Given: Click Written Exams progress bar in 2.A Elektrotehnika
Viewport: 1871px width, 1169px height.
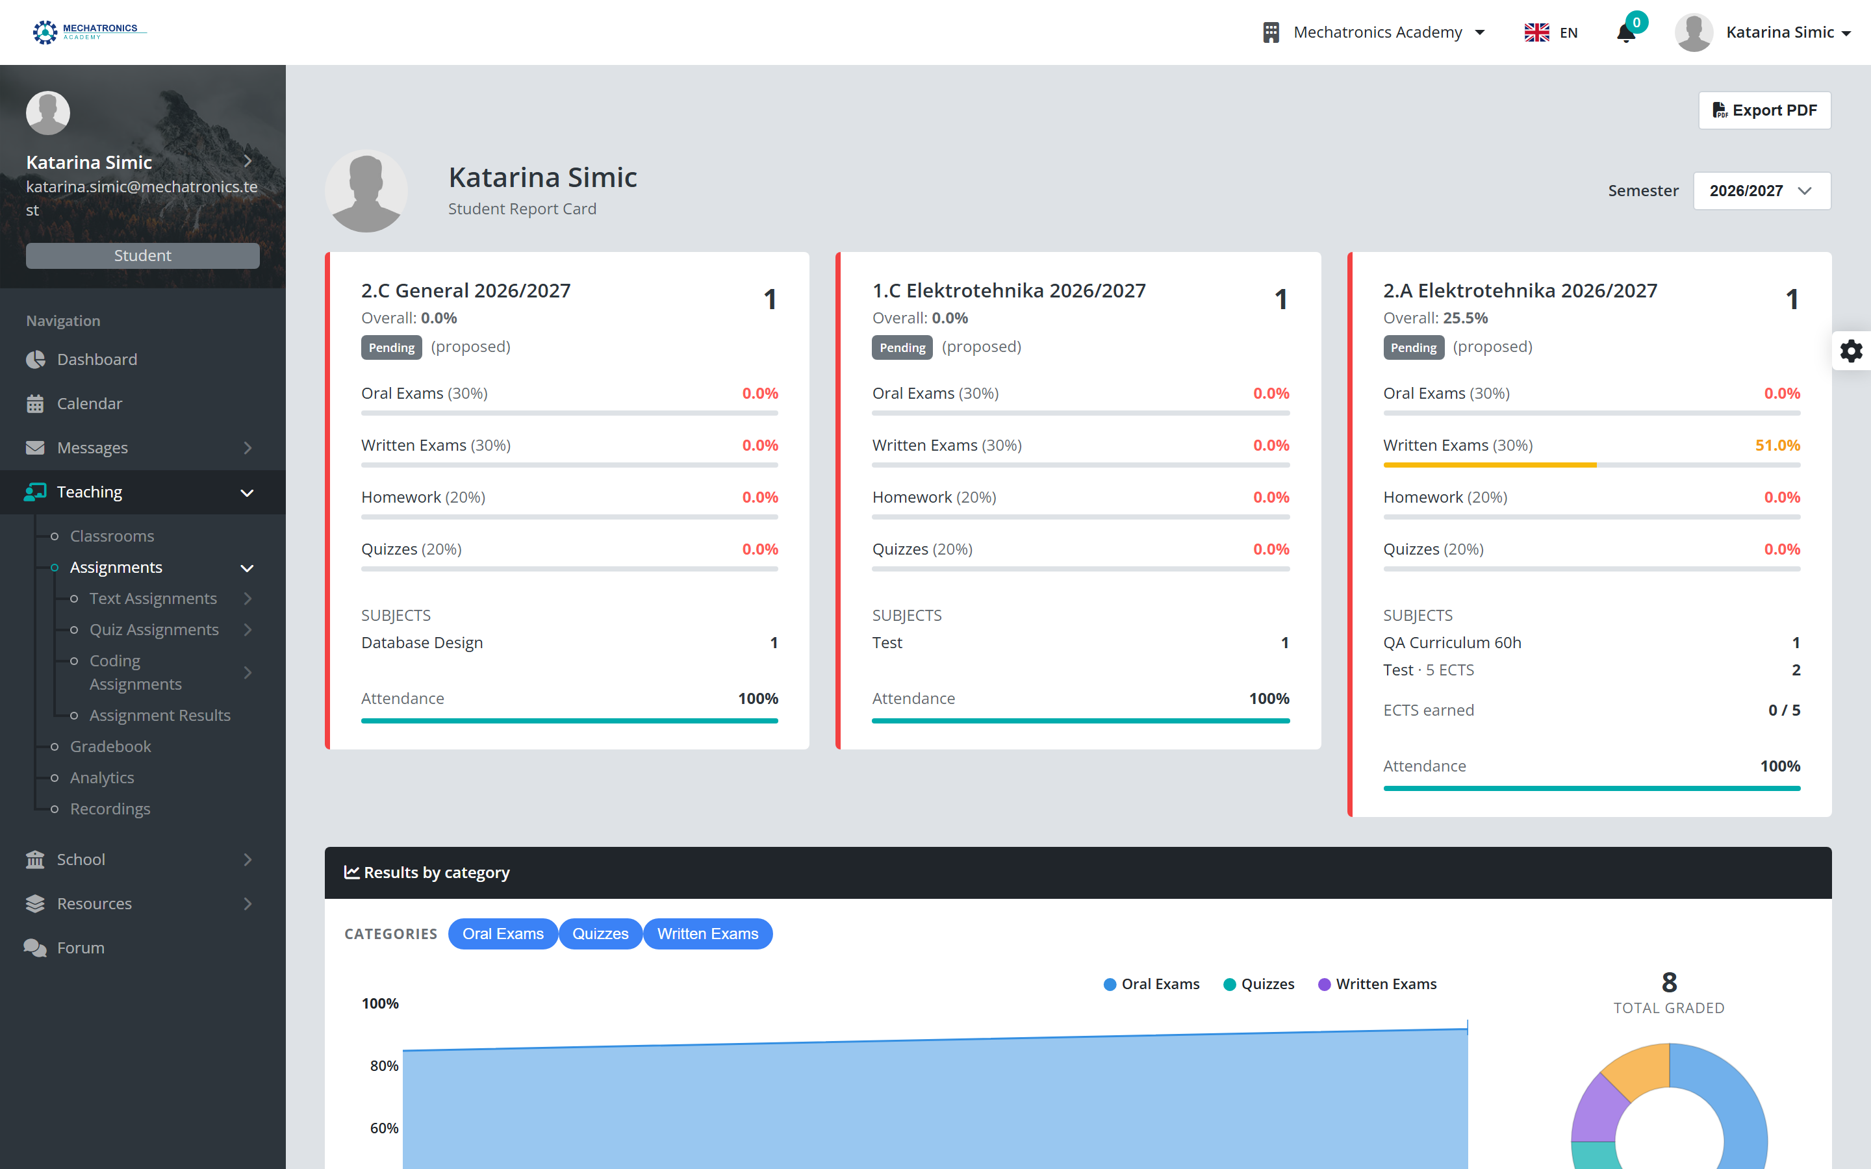Looking at the screenshot, I should click(x=1591, y=466).
